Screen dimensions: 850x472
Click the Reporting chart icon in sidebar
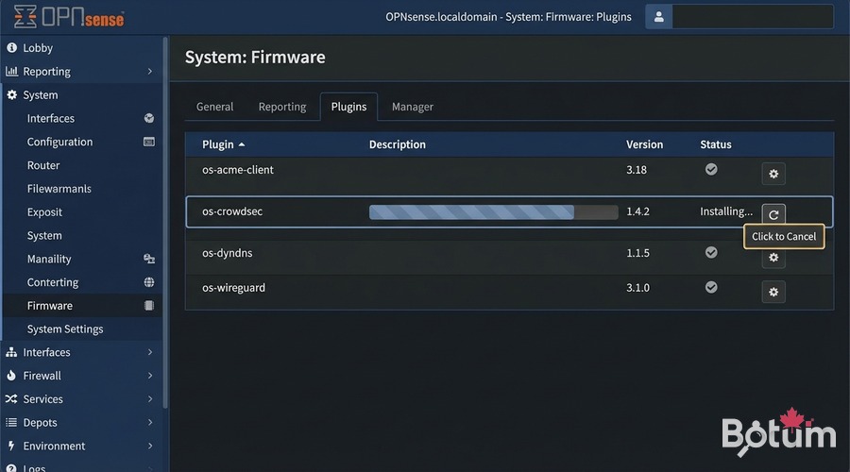tap(11, 71)
